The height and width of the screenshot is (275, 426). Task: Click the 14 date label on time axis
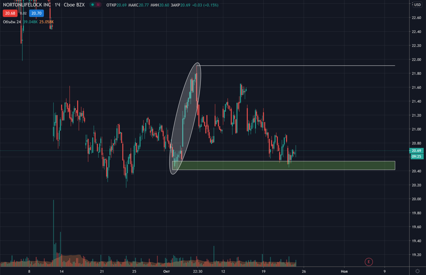click(x=61, y=271)
